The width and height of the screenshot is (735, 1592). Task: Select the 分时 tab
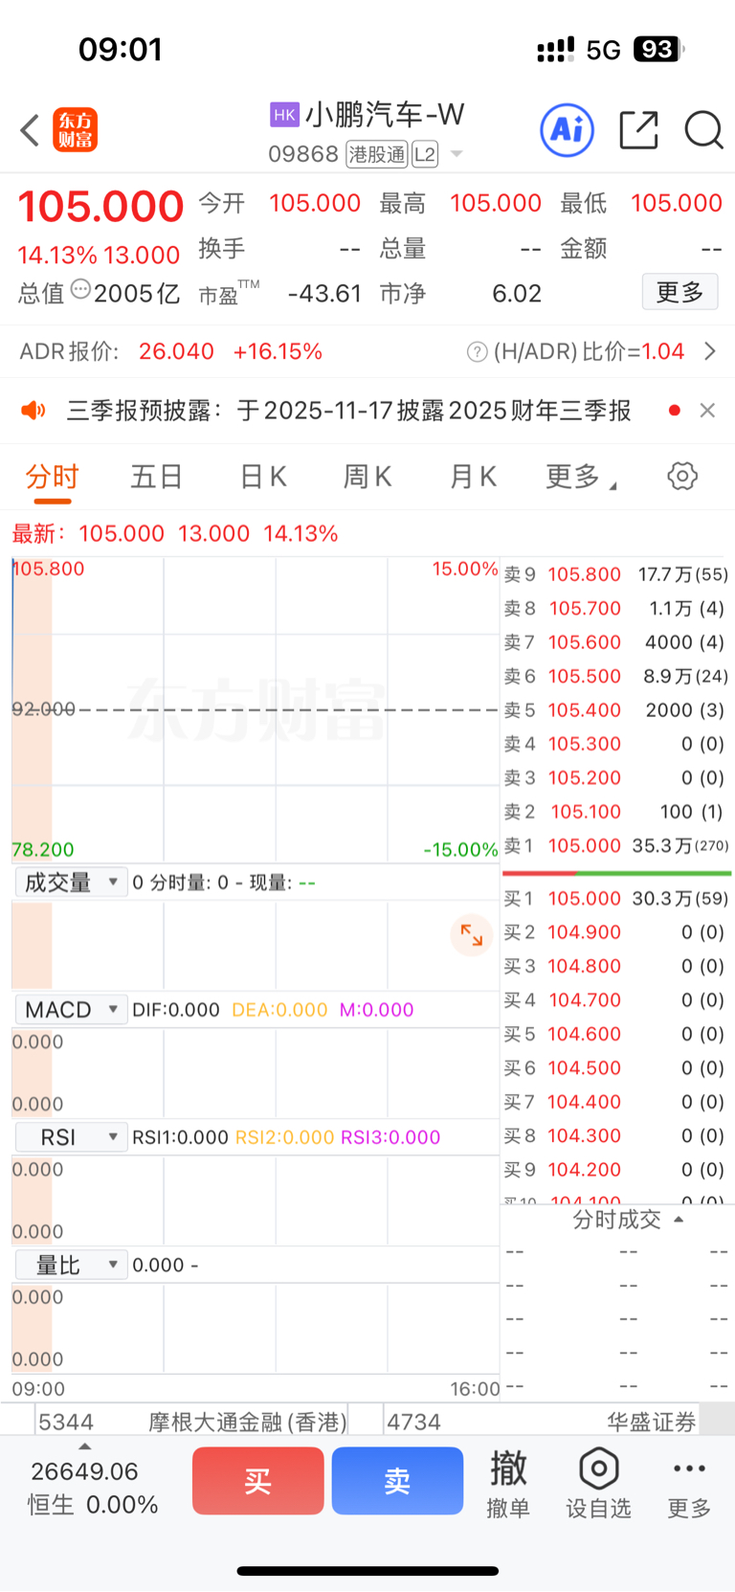click(x=52, y=477)
